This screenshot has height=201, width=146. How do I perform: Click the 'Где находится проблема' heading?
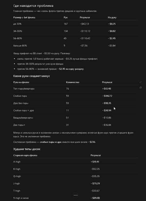point(33,6)
